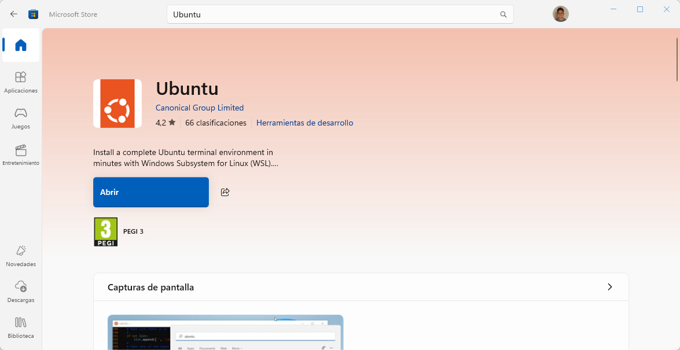
Task: Open Herramientas de desarrollo category link
Action: [x=305, y=123]
